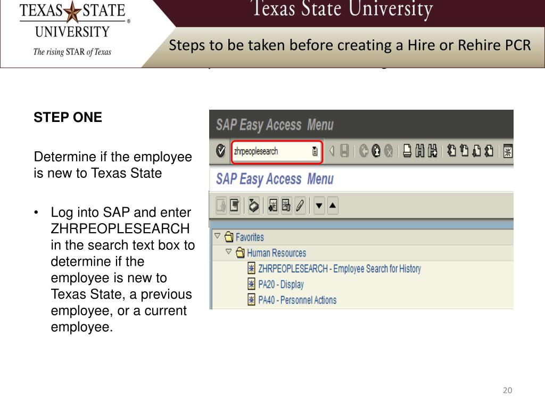Click the Save diskette icon
Viewport: 545px width, 409px height.
pos(344,151)
